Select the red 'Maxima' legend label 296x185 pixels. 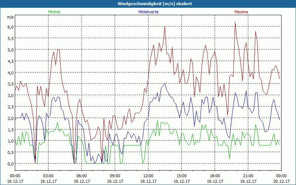pyautogui.click(x=241, y=12)
